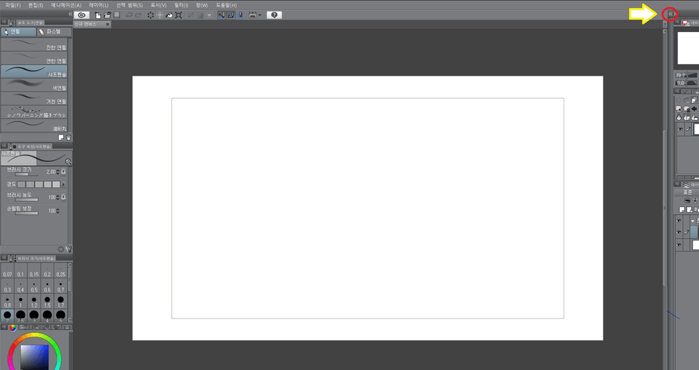Open the printer-like icon dropdown arrow
The image size is (699, 370).
pyautogui.click(x=260, y=15)
